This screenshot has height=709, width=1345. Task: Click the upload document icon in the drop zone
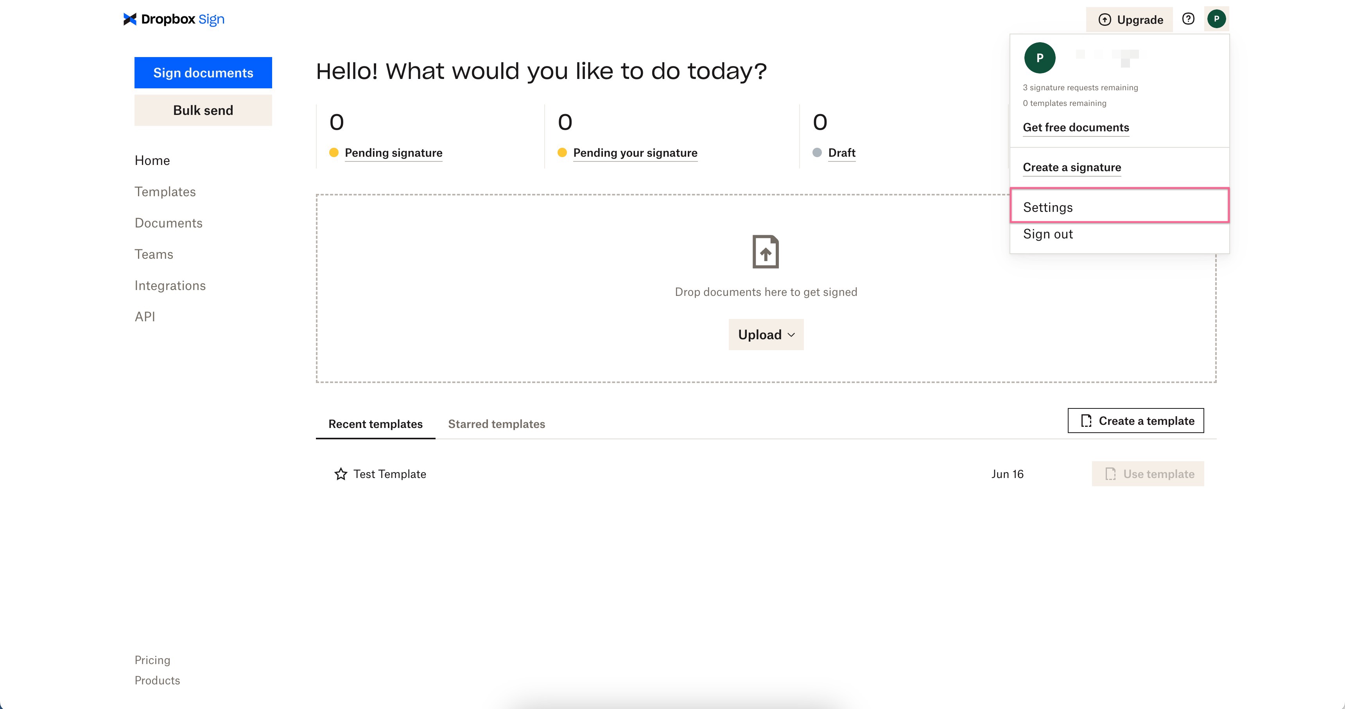pos(766,252)
